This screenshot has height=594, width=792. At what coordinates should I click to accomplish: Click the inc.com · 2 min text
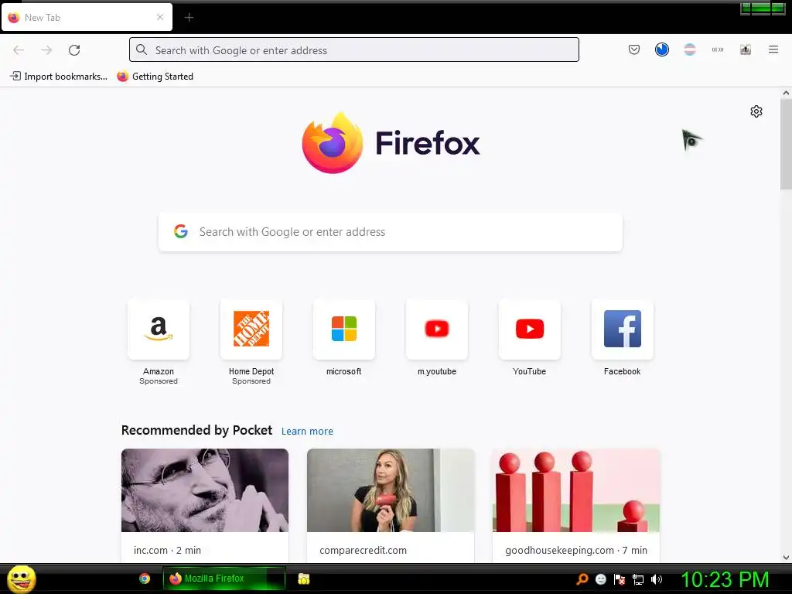167,550
